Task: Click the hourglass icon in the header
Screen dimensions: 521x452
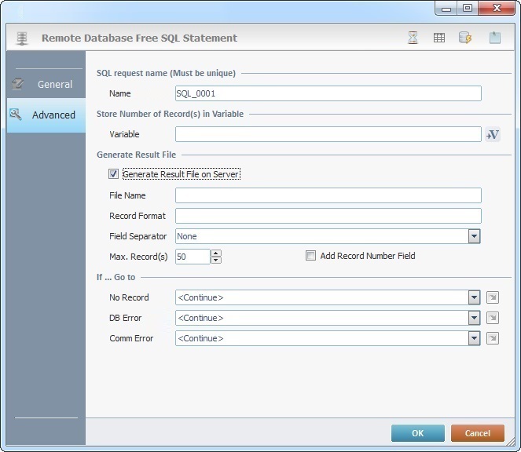Action: pos(413,38)
